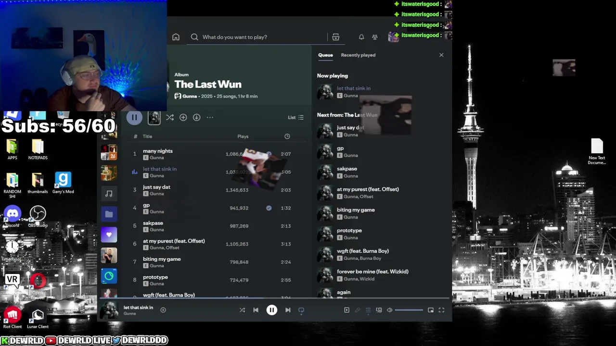Click the duration clock column header

(x=287, y=136)
